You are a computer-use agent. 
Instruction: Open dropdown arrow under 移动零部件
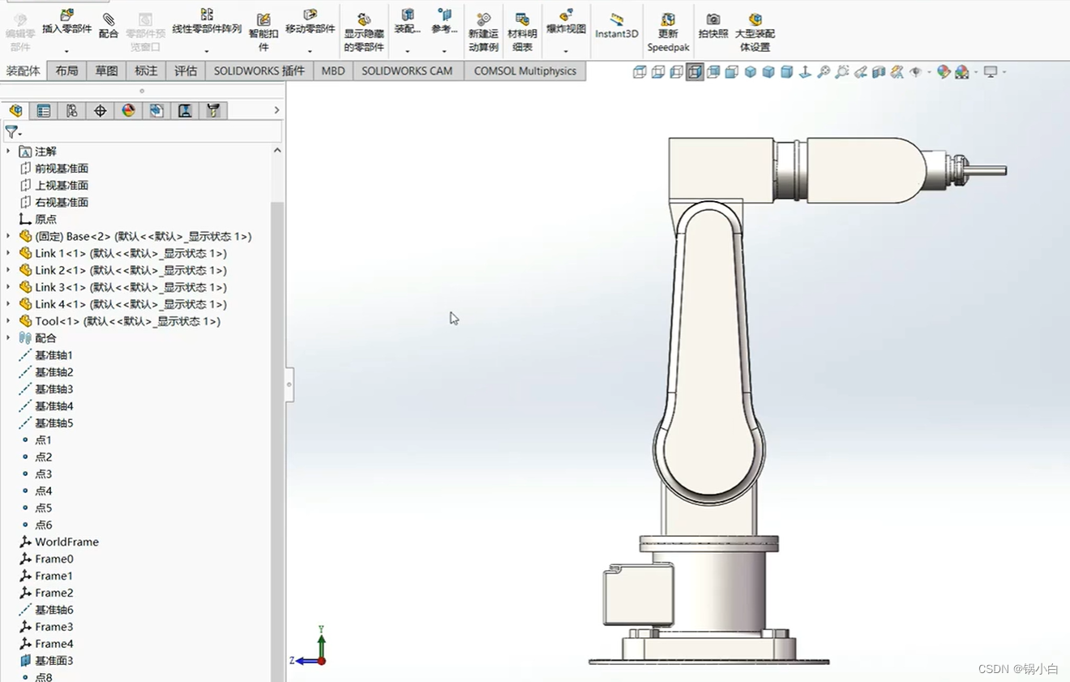310,51
